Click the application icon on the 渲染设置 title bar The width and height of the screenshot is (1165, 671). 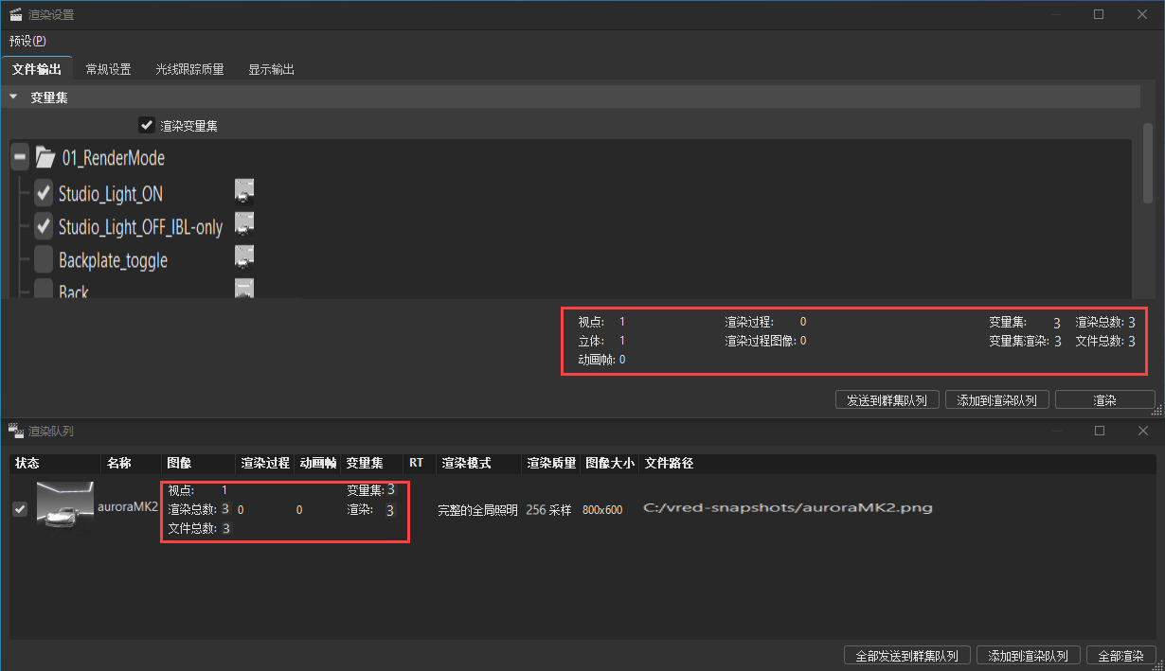pyautogui.click(x=15, y=14)
